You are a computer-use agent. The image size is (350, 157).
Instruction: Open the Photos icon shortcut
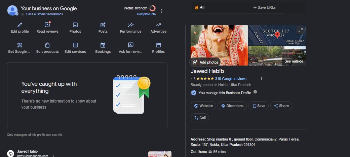pos(75,25)
